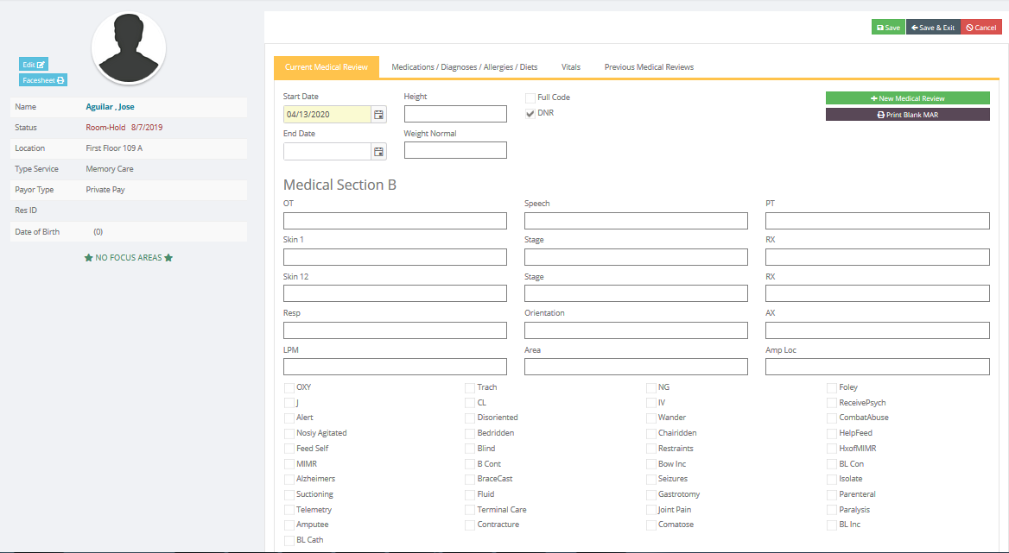Select the IV checkbox
Screen dimensions: 1009x553
(x=651, y=403)
